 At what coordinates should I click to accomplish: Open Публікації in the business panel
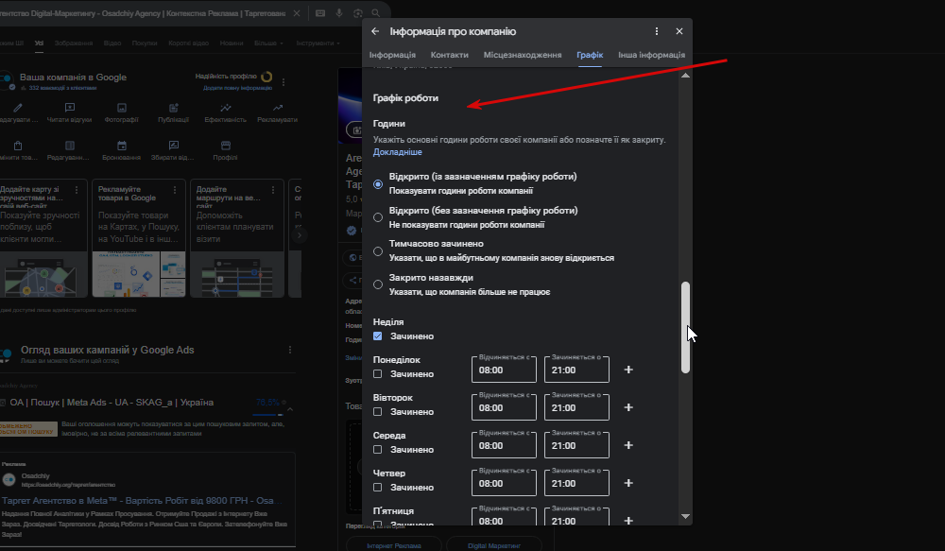[x=174, y=112]
